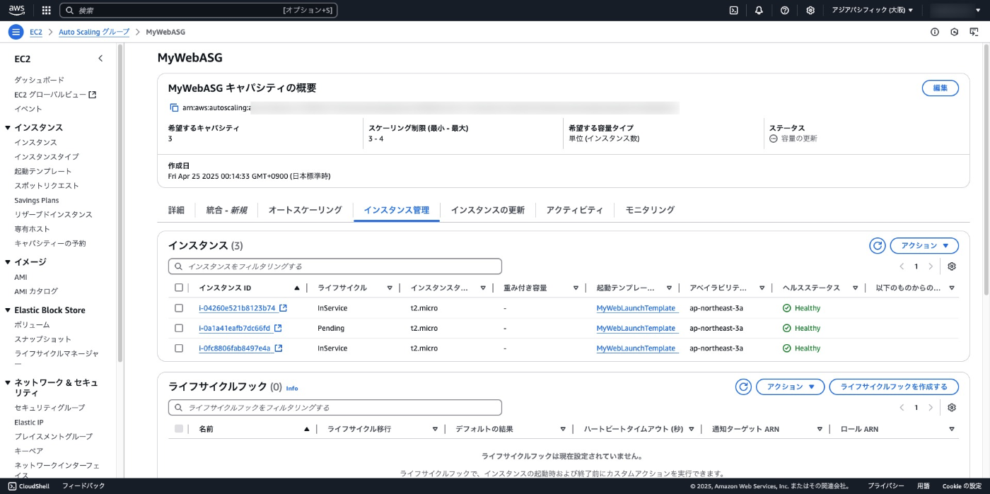
Task: Click the lifecycle hooks filter field
Action: pyautogui.click(x=335, y=408)
